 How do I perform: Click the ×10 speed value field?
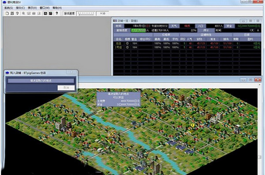pyautogui.click(x=102, y=14)
